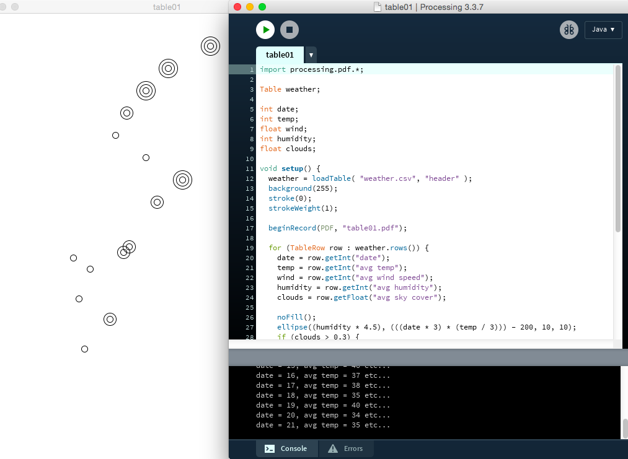The image size is (628, 459).
Task: Select the table01 sketch tab
Action: 280,55
